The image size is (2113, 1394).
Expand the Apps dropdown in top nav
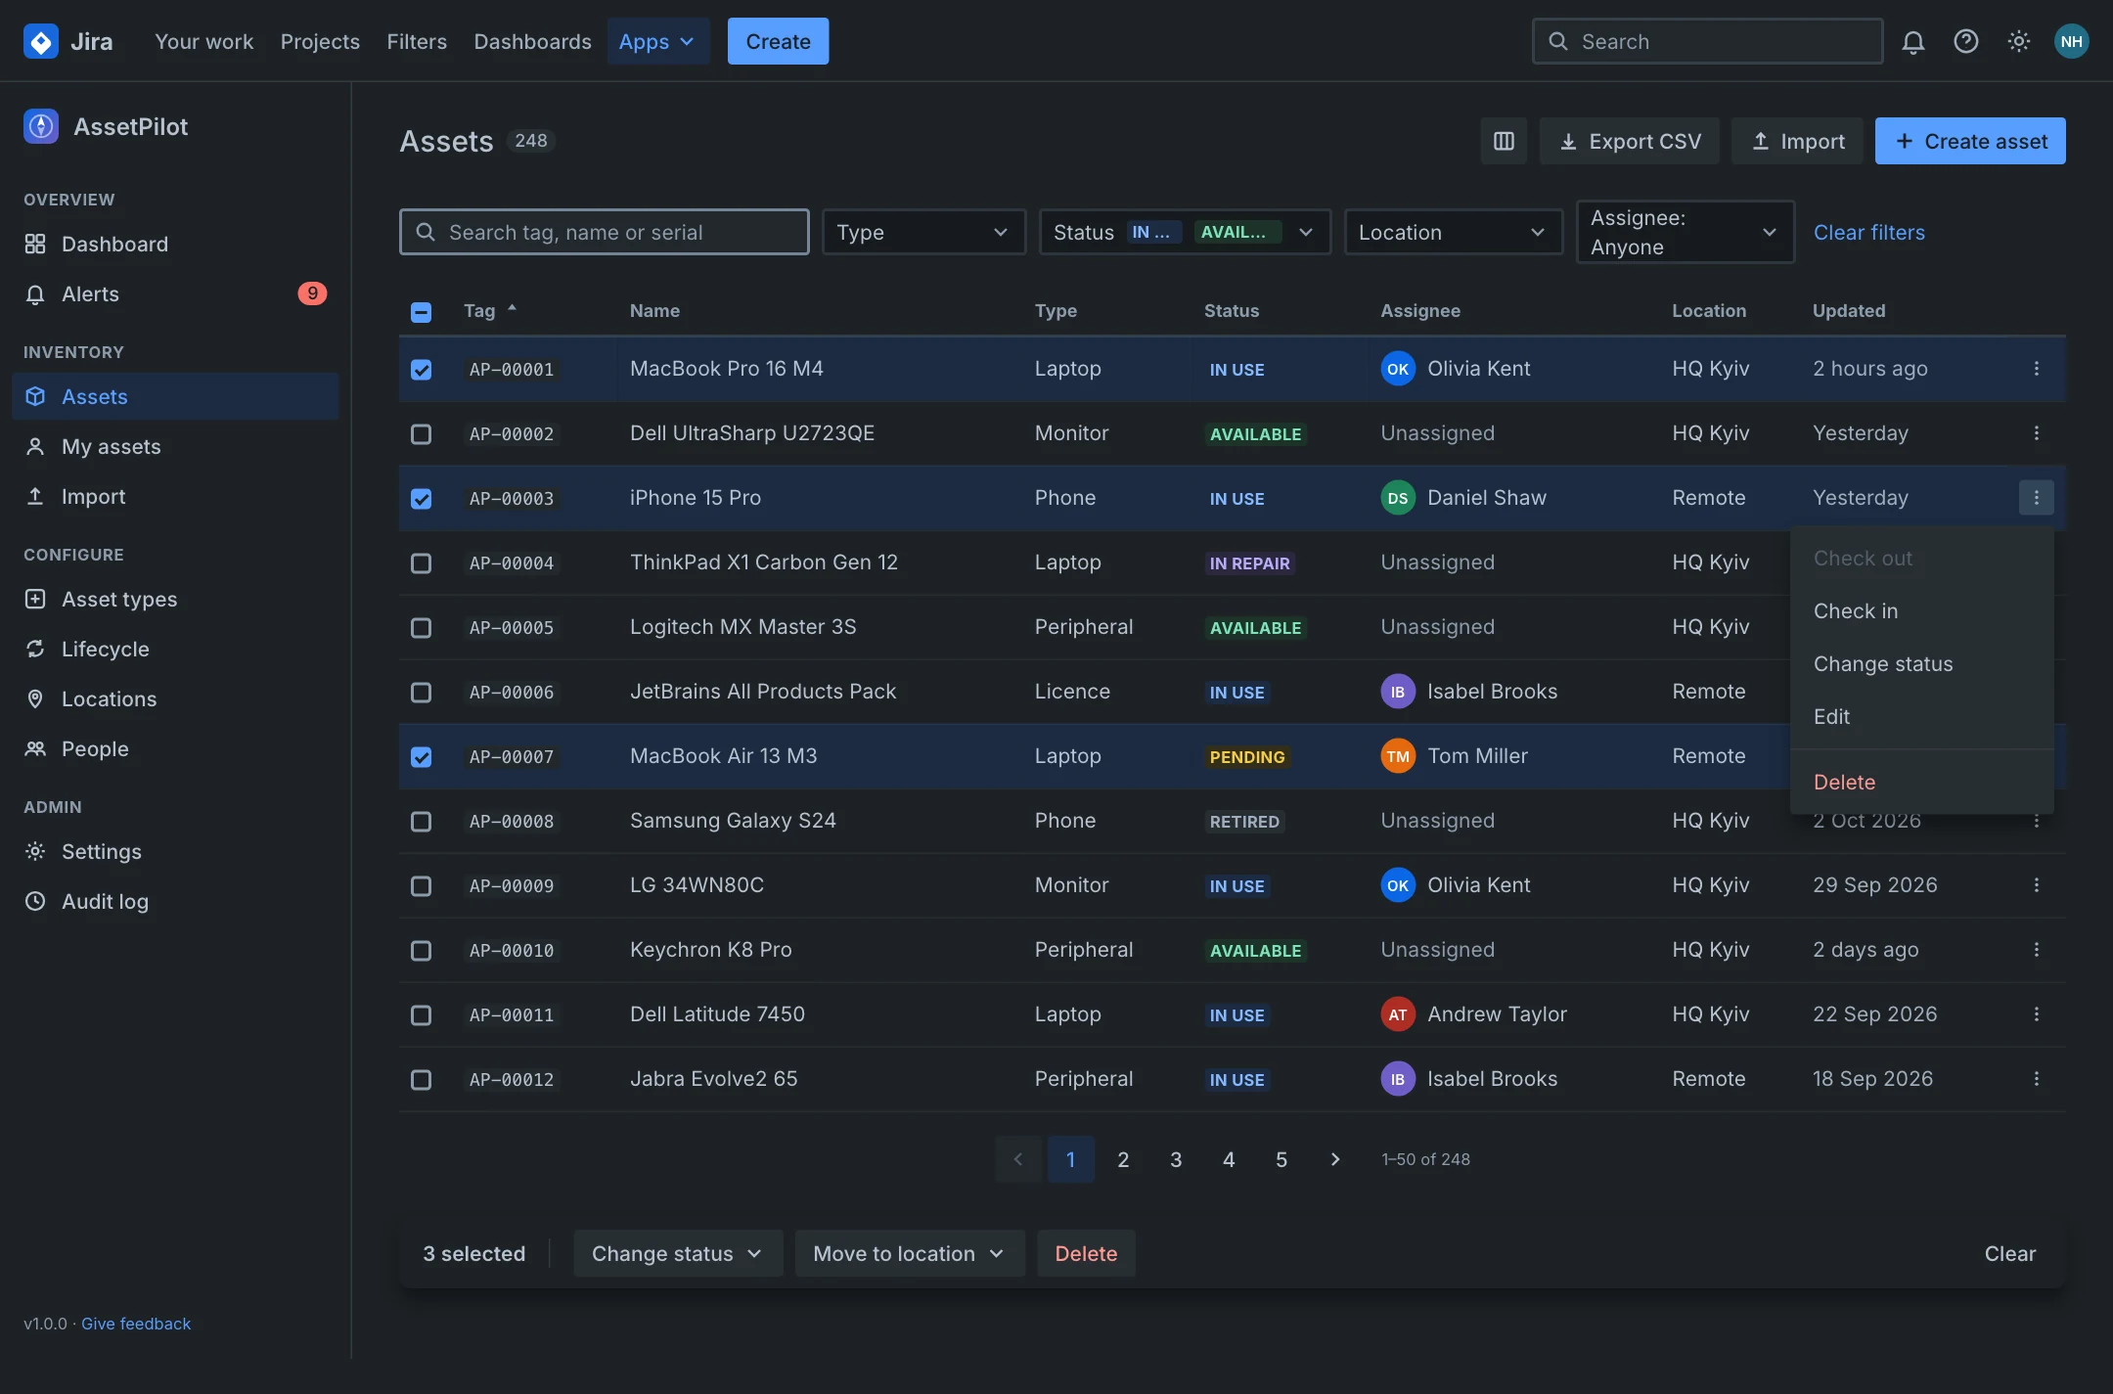click(657, 41)
